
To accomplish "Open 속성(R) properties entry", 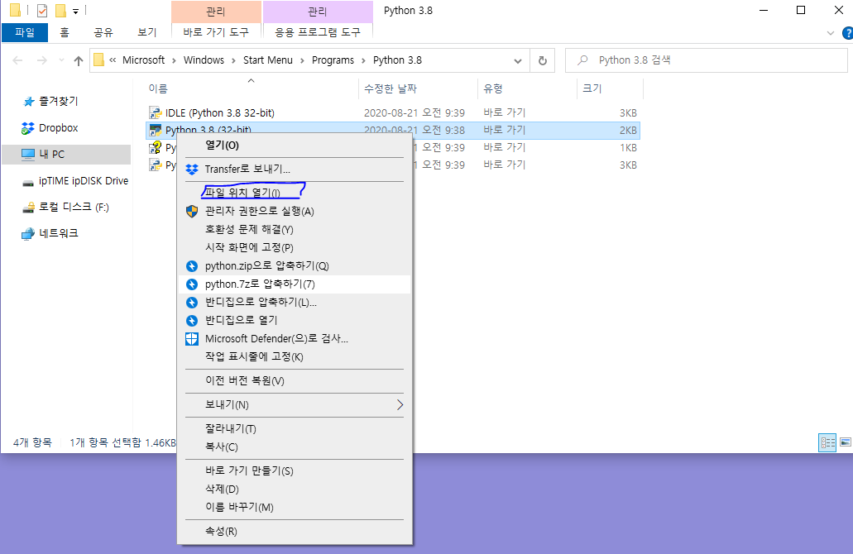I will pos(295,531).
